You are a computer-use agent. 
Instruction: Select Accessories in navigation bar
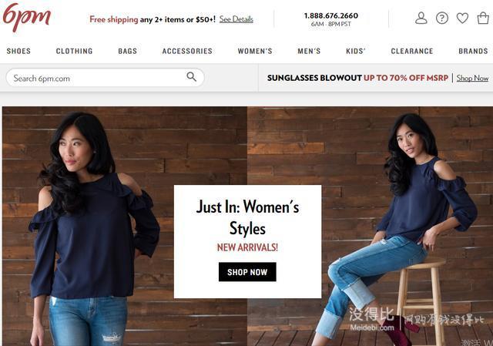pos(187,51)
